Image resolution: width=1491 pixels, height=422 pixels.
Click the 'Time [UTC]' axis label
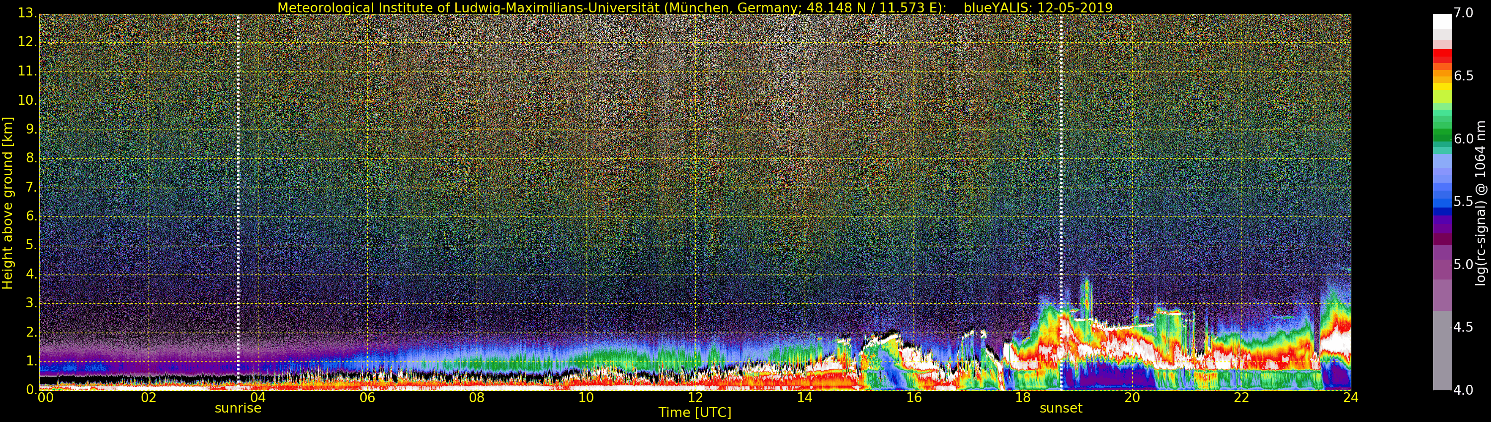pyautogui.click(x=695, y=413)
